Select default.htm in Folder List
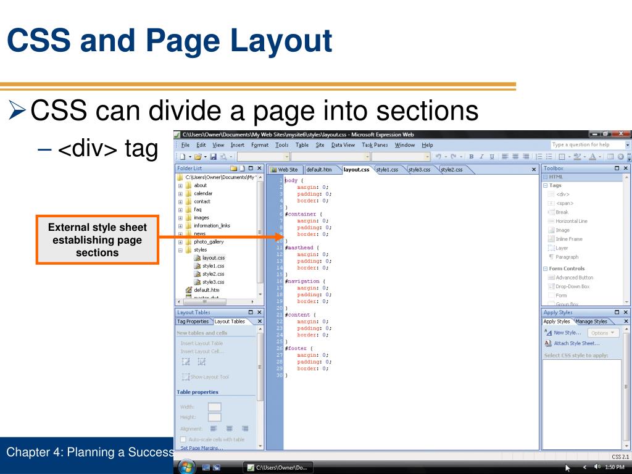 pos(202,290)
